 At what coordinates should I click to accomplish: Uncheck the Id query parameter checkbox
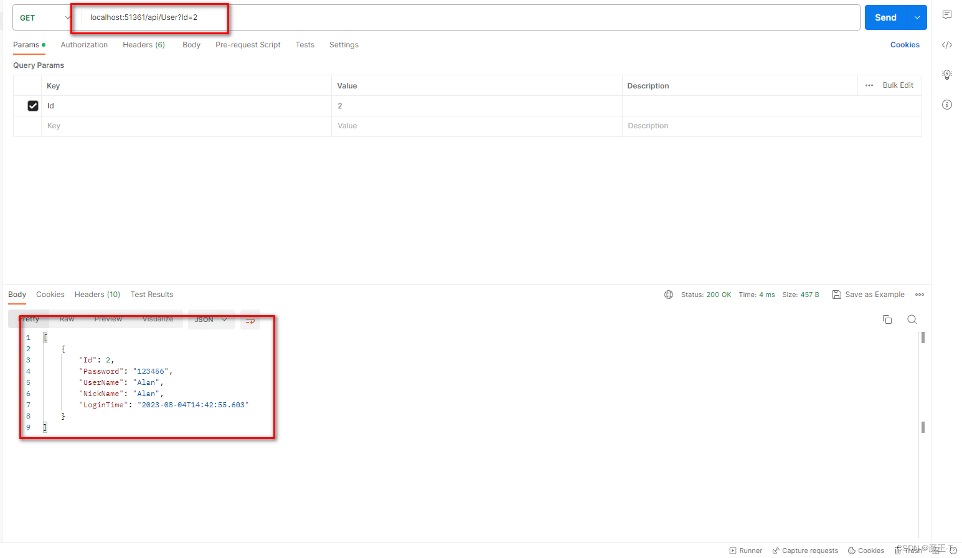click(33, 106)
